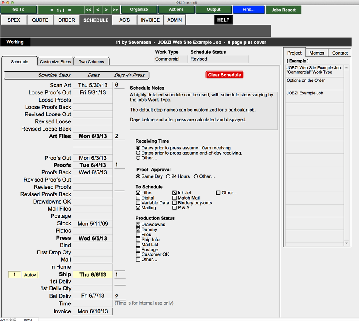The image size is (359, 321).
Task: Open the Customize Steps tab
Action: coord(55,62)
